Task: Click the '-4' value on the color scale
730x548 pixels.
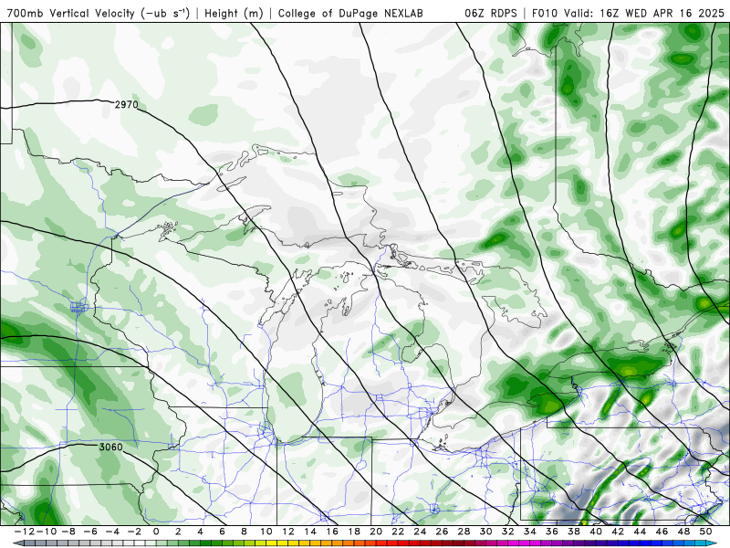Action: [x=112, y=532]
